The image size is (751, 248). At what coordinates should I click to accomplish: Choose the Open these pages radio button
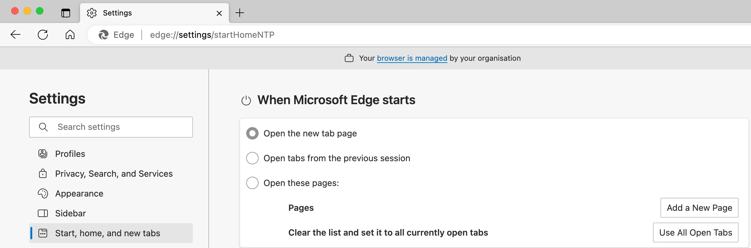252,183
